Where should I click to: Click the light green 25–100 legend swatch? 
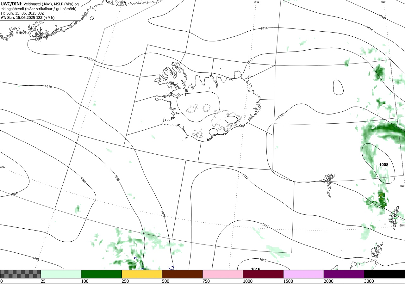[61, 274]
